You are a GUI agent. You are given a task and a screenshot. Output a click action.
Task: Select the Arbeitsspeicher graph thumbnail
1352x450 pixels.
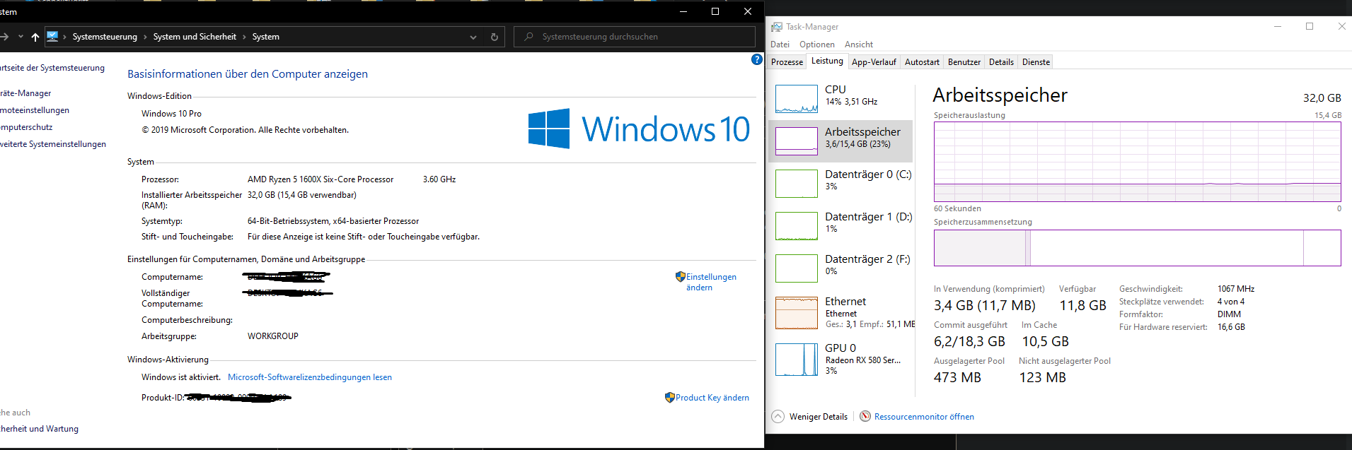point(797,141)
